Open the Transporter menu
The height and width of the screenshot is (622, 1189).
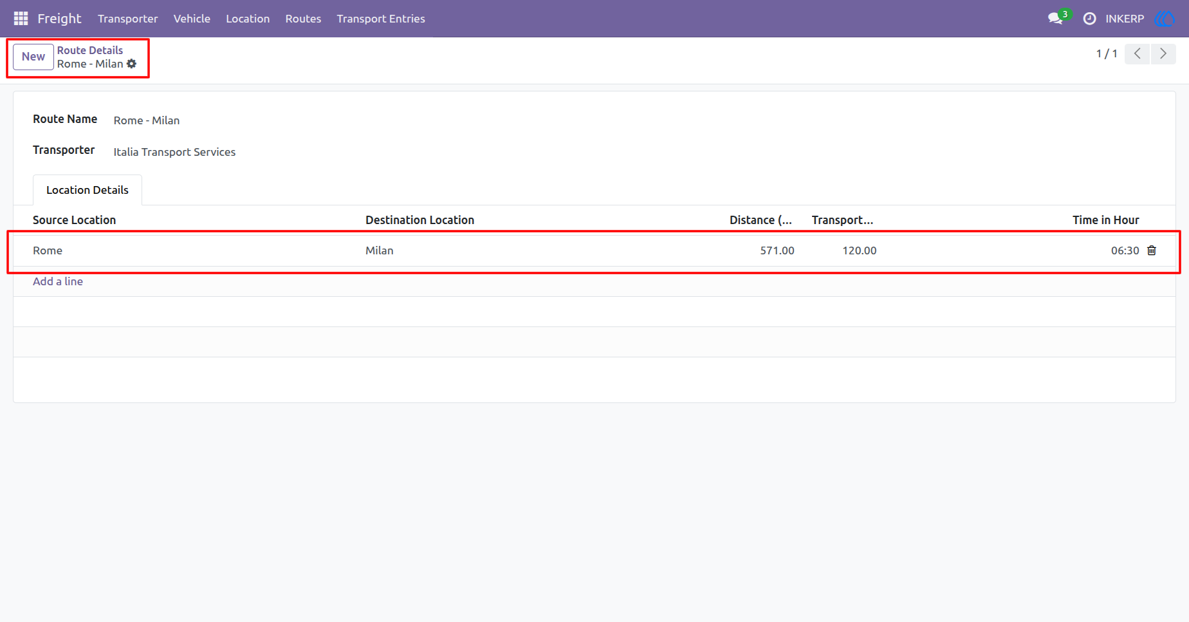[127, 19]
